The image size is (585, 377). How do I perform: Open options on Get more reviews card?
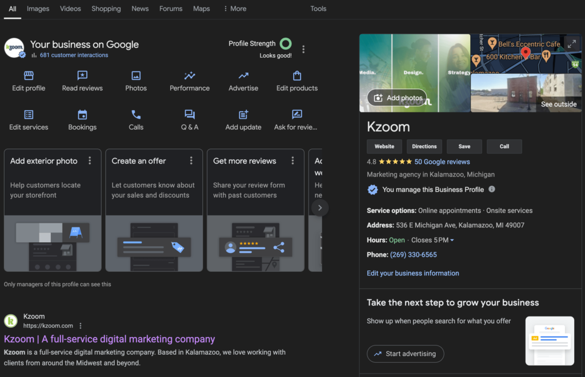point(292,161)
